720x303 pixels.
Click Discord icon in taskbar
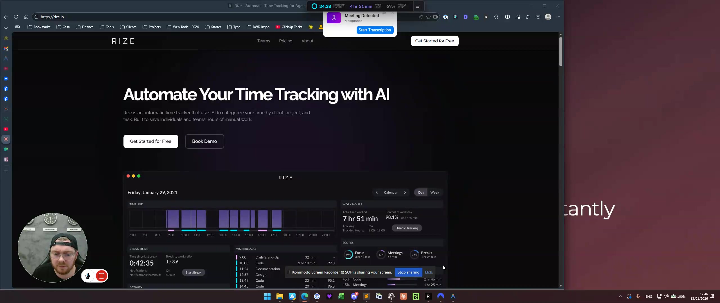(x=354, y=296)
